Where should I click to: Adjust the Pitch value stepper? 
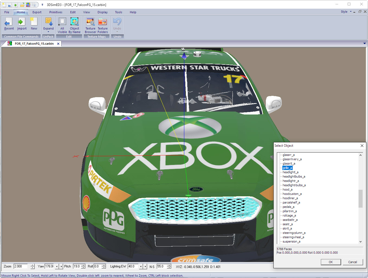(83, 266)
